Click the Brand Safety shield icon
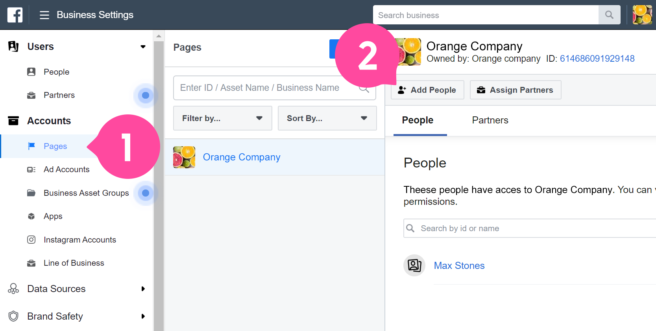 [13, 316]
